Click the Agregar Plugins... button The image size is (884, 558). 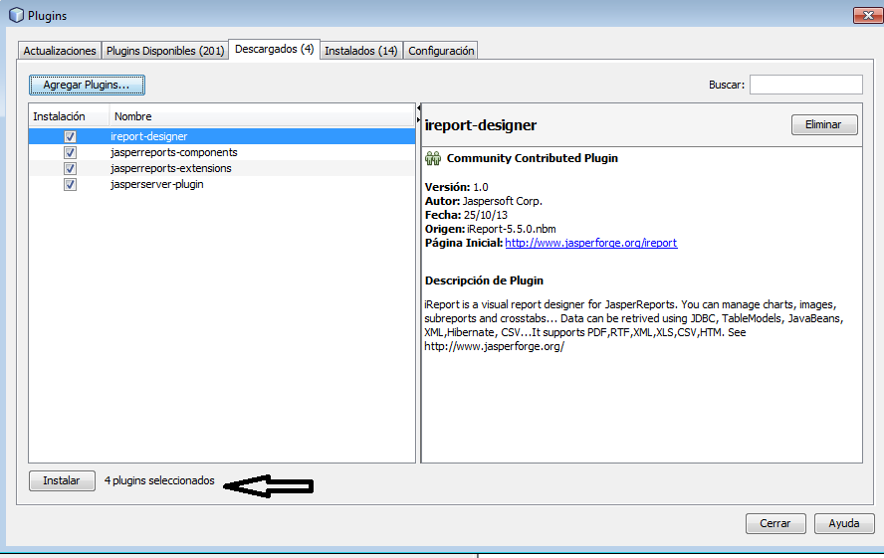pyautogui.click(x=87, y=85)
